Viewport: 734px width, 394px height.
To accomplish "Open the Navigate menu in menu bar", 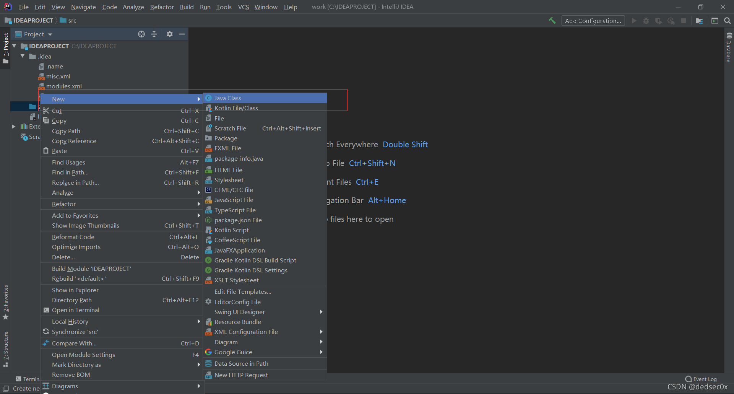I will click(83, 7).
